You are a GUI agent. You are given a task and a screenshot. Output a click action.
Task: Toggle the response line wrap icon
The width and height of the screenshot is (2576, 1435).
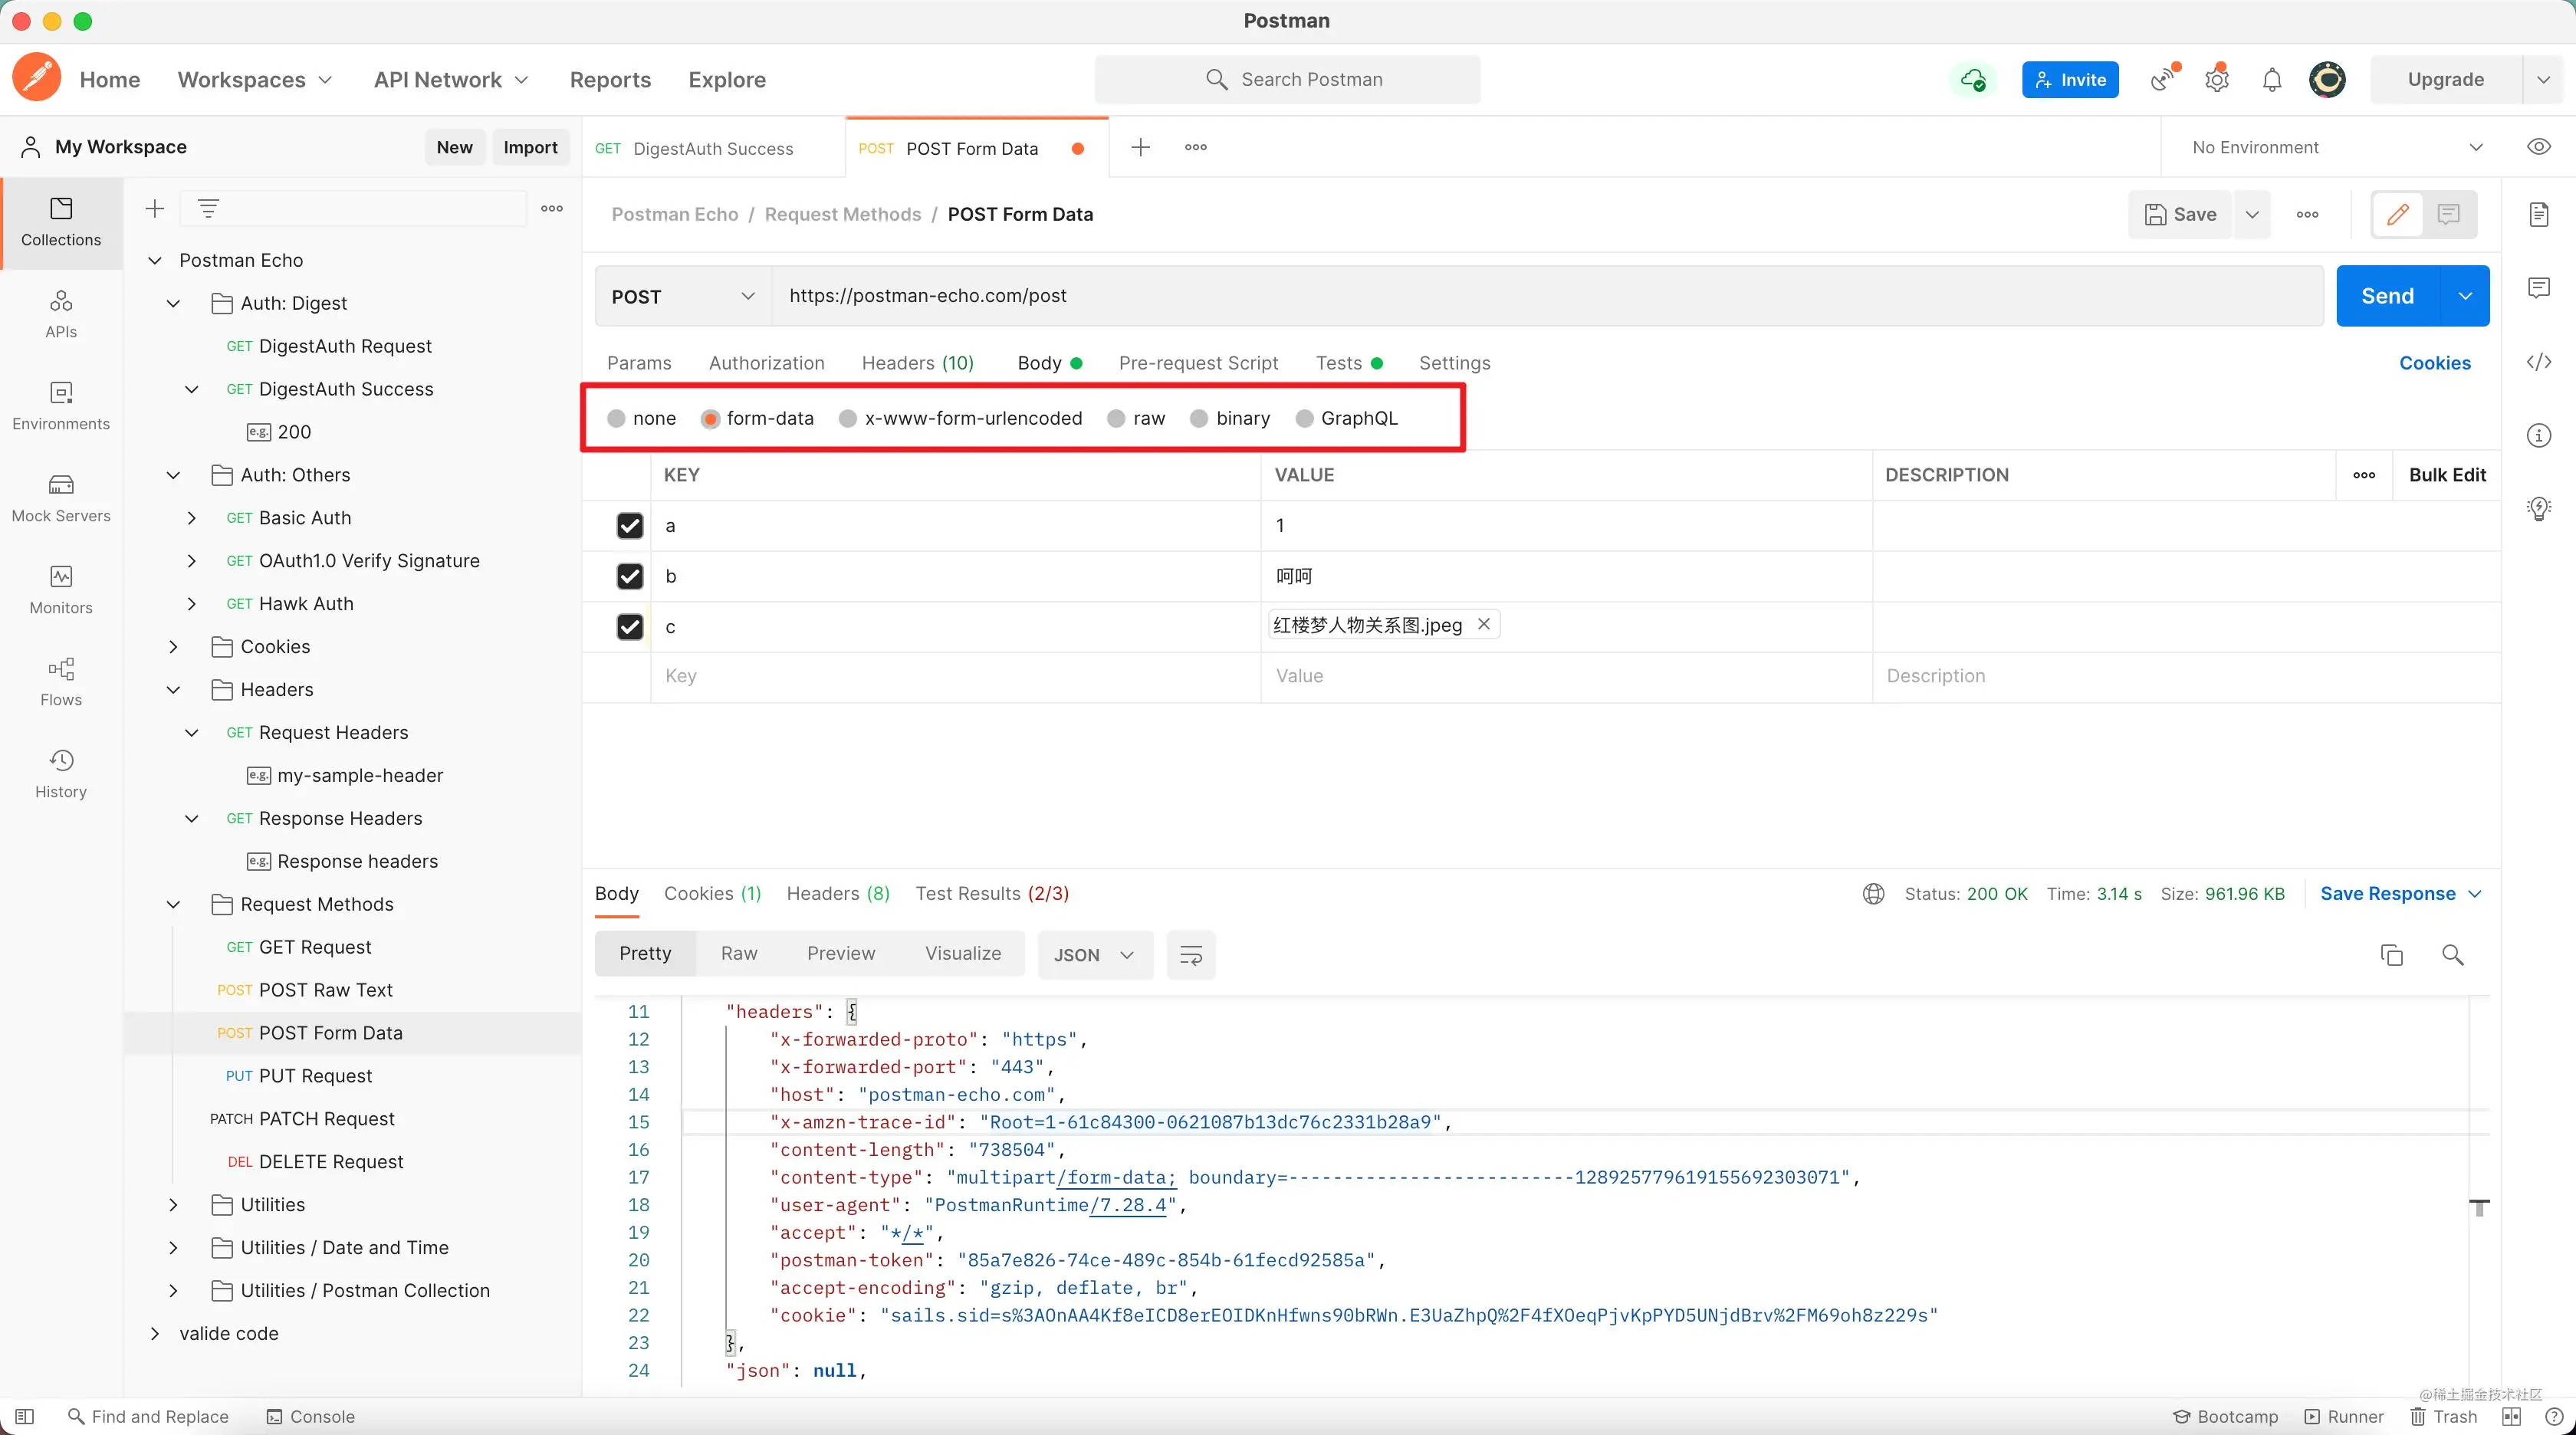pyautogui.click(x=1190, y=955)
